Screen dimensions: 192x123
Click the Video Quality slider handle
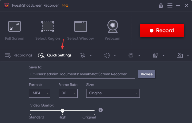[62, 111]
